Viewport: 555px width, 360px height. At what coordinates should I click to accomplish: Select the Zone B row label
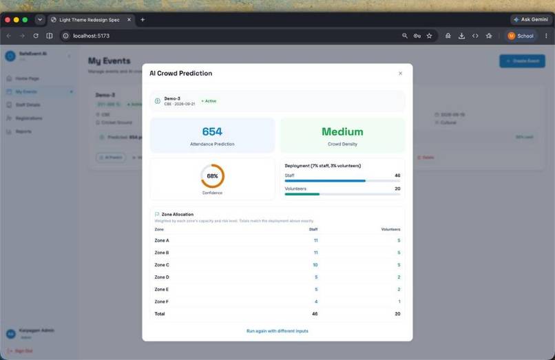click(x=162, y=253)
